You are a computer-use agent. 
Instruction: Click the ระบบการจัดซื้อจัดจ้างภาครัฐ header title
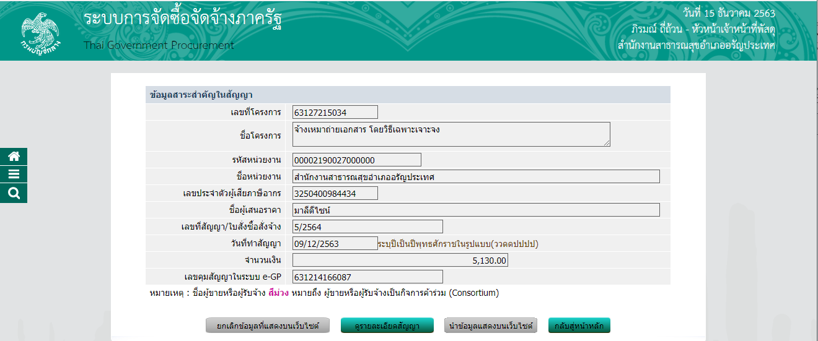click(186, 20)
